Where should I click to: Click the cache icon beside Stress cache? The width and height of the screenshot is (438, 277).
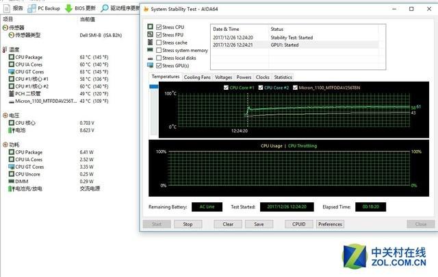151,43
